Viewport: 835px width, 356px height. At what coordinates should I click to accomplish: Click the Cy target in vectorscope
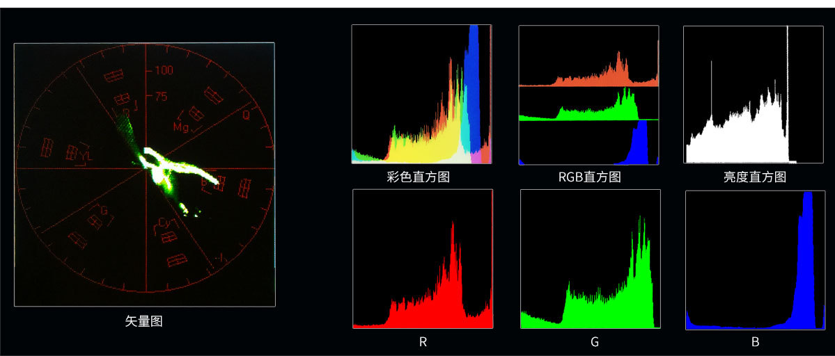coord(164,222)
